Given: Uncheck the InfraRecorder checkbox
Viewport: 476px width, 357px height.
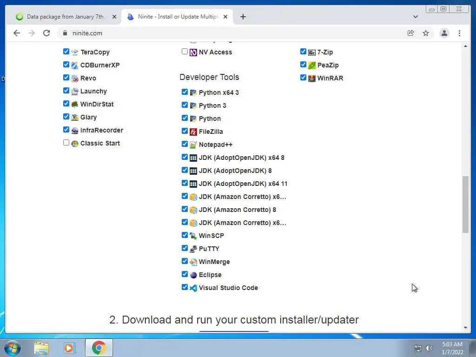Looking at the screenshot, I should click(66, 130).
